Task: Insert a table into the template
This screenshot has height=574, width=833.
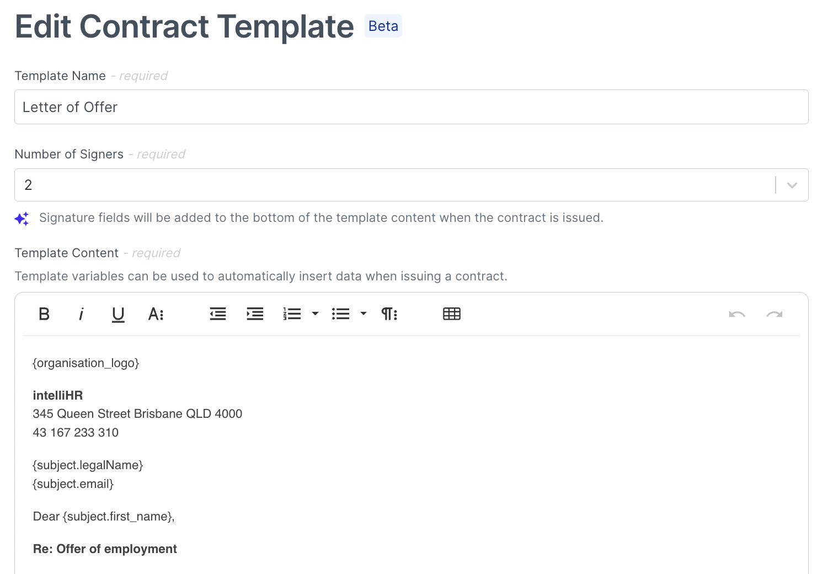Action: point(451,313)
